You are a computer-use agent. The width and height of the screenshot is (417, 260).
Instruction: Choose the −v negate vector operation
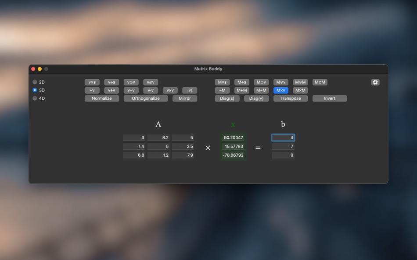(x=92, y=90)
